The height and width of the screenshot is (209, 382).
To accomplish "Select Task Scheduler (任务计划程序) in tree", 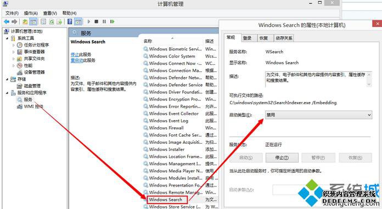I will [x=36, y=45].
